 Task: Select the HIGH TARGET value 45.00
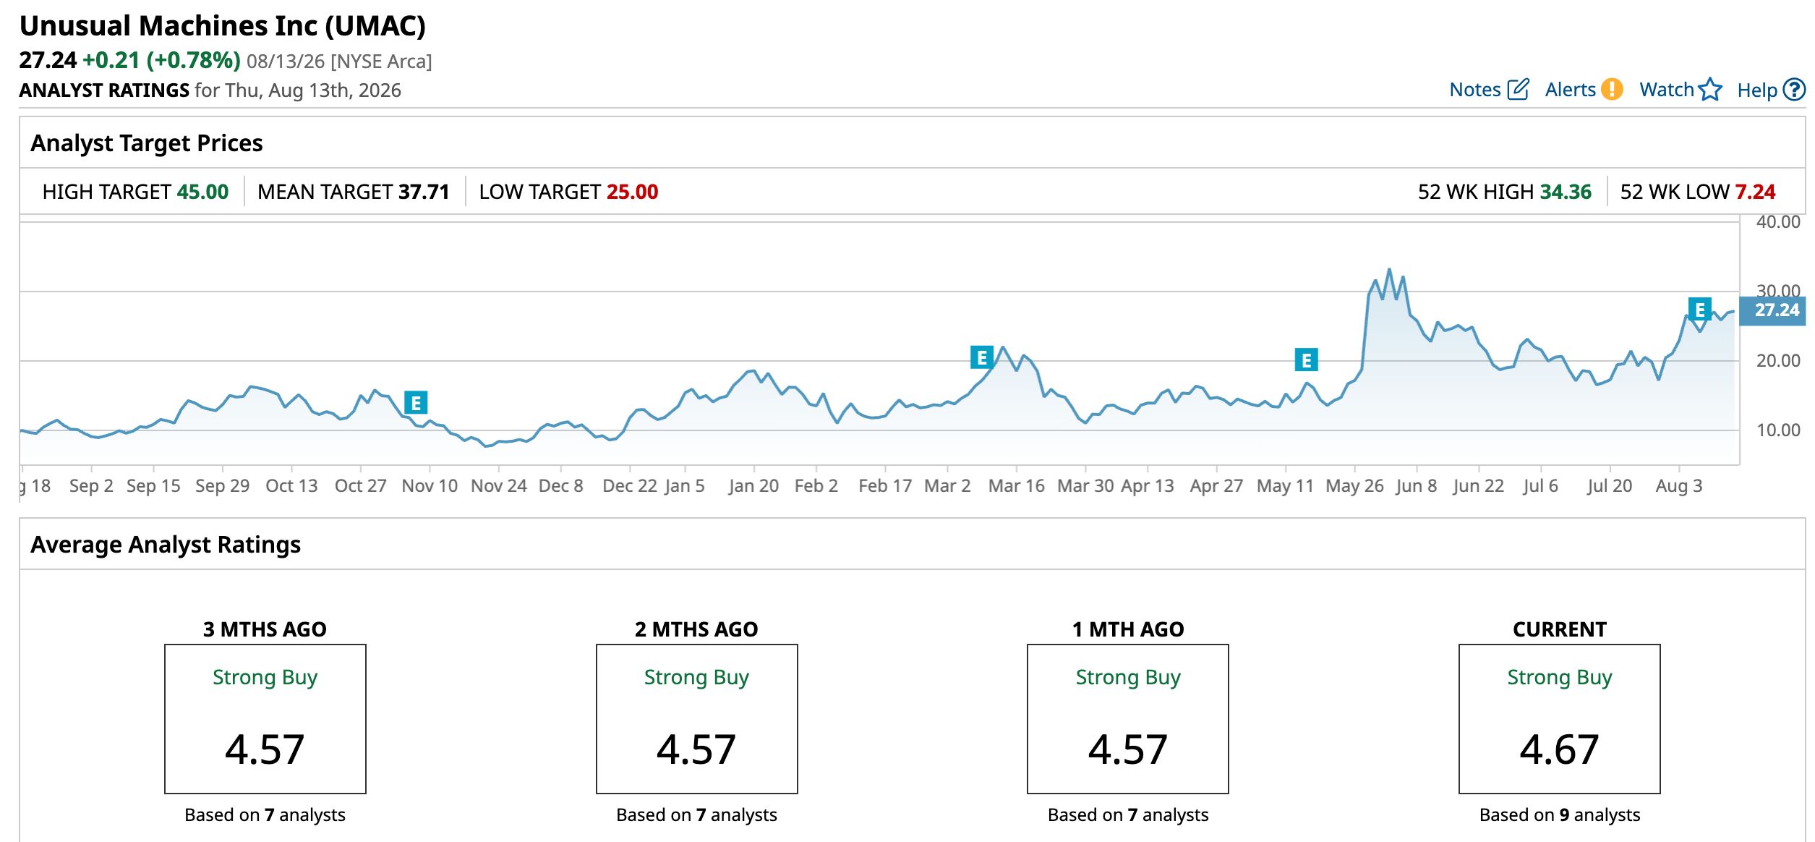pyautogui.click(x=202, y=192)
